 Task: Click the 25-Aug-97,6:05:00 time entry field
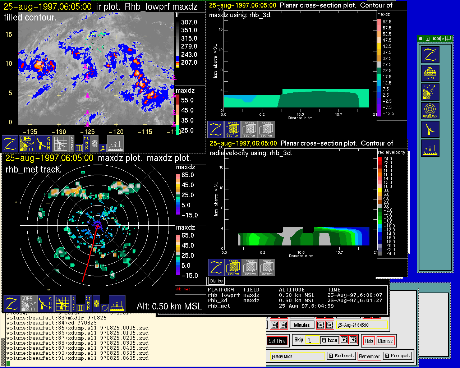[x=362, y=325]
